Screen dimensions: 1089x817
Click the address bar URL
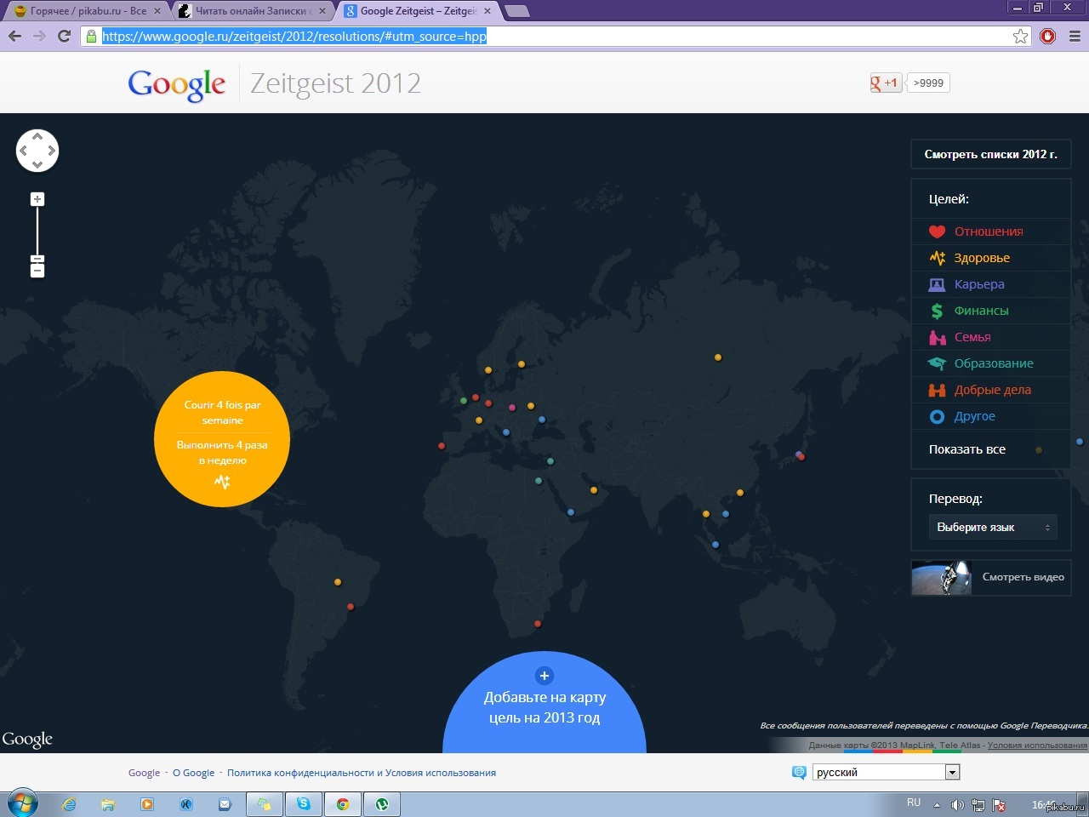(294, 36)
